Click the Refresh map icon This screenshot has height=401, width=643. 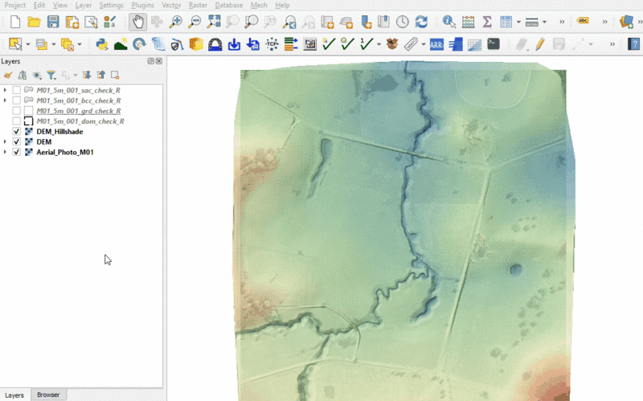click(420, 22)
